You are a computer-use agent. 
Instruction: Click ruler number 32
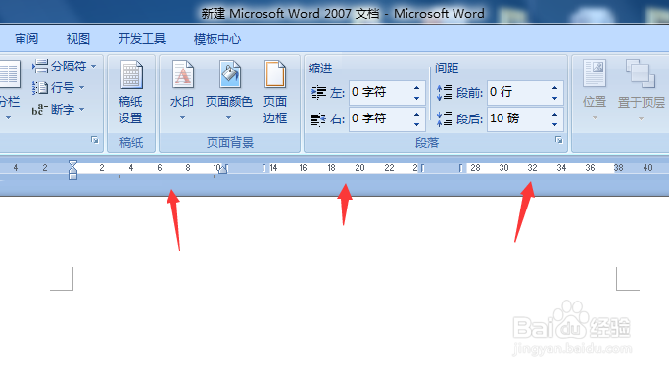532,168
